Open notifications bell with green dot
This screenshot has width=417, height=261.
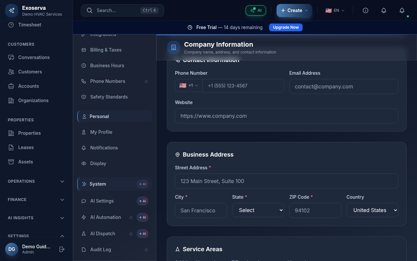click(402, 10)
